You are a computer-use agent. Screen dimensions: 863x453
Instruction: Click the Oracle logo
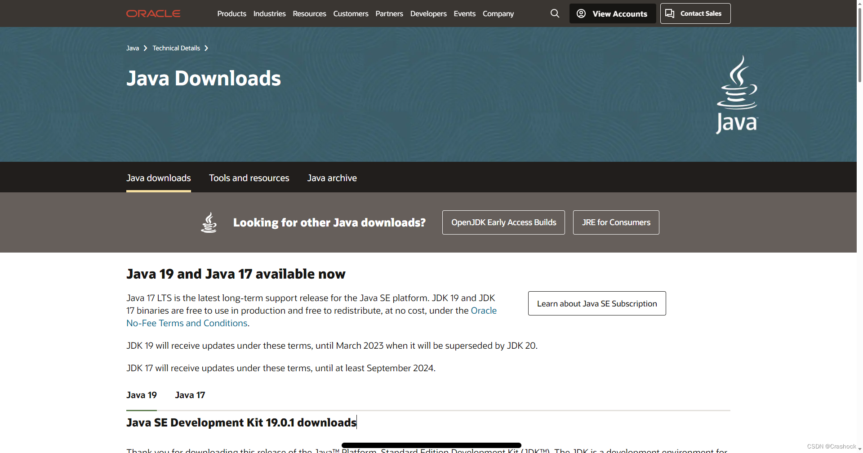[153, 13]
